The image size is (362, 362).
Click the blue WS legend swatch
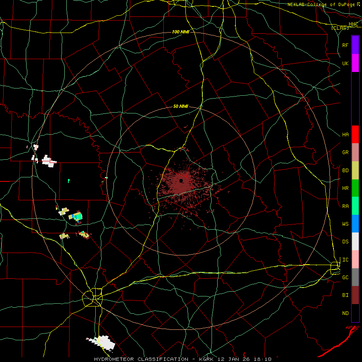pyautogui.click(x=355, y=224)
